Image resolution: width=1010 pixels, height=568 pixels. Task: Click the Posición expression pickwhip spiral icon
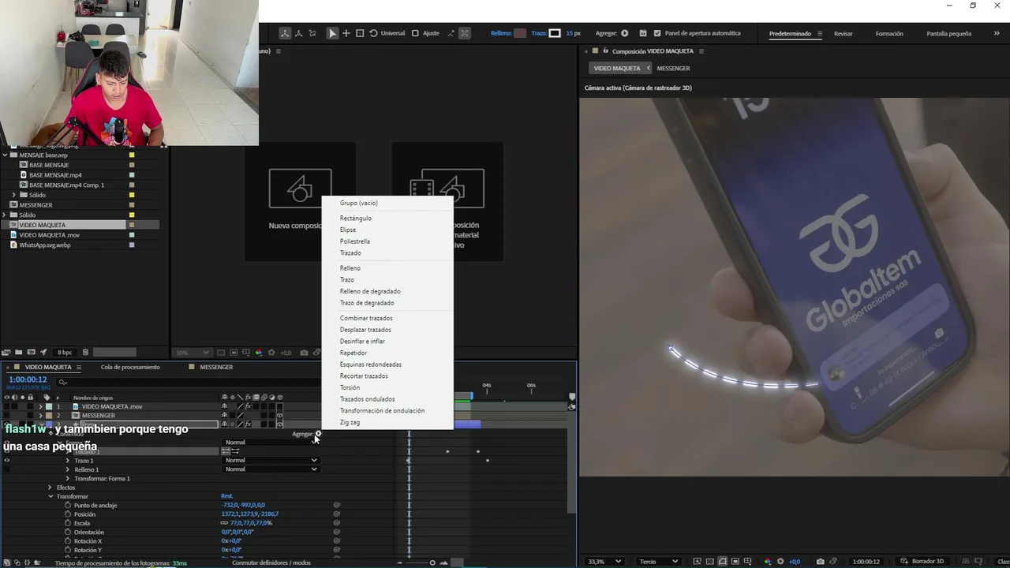coord(337,514)
